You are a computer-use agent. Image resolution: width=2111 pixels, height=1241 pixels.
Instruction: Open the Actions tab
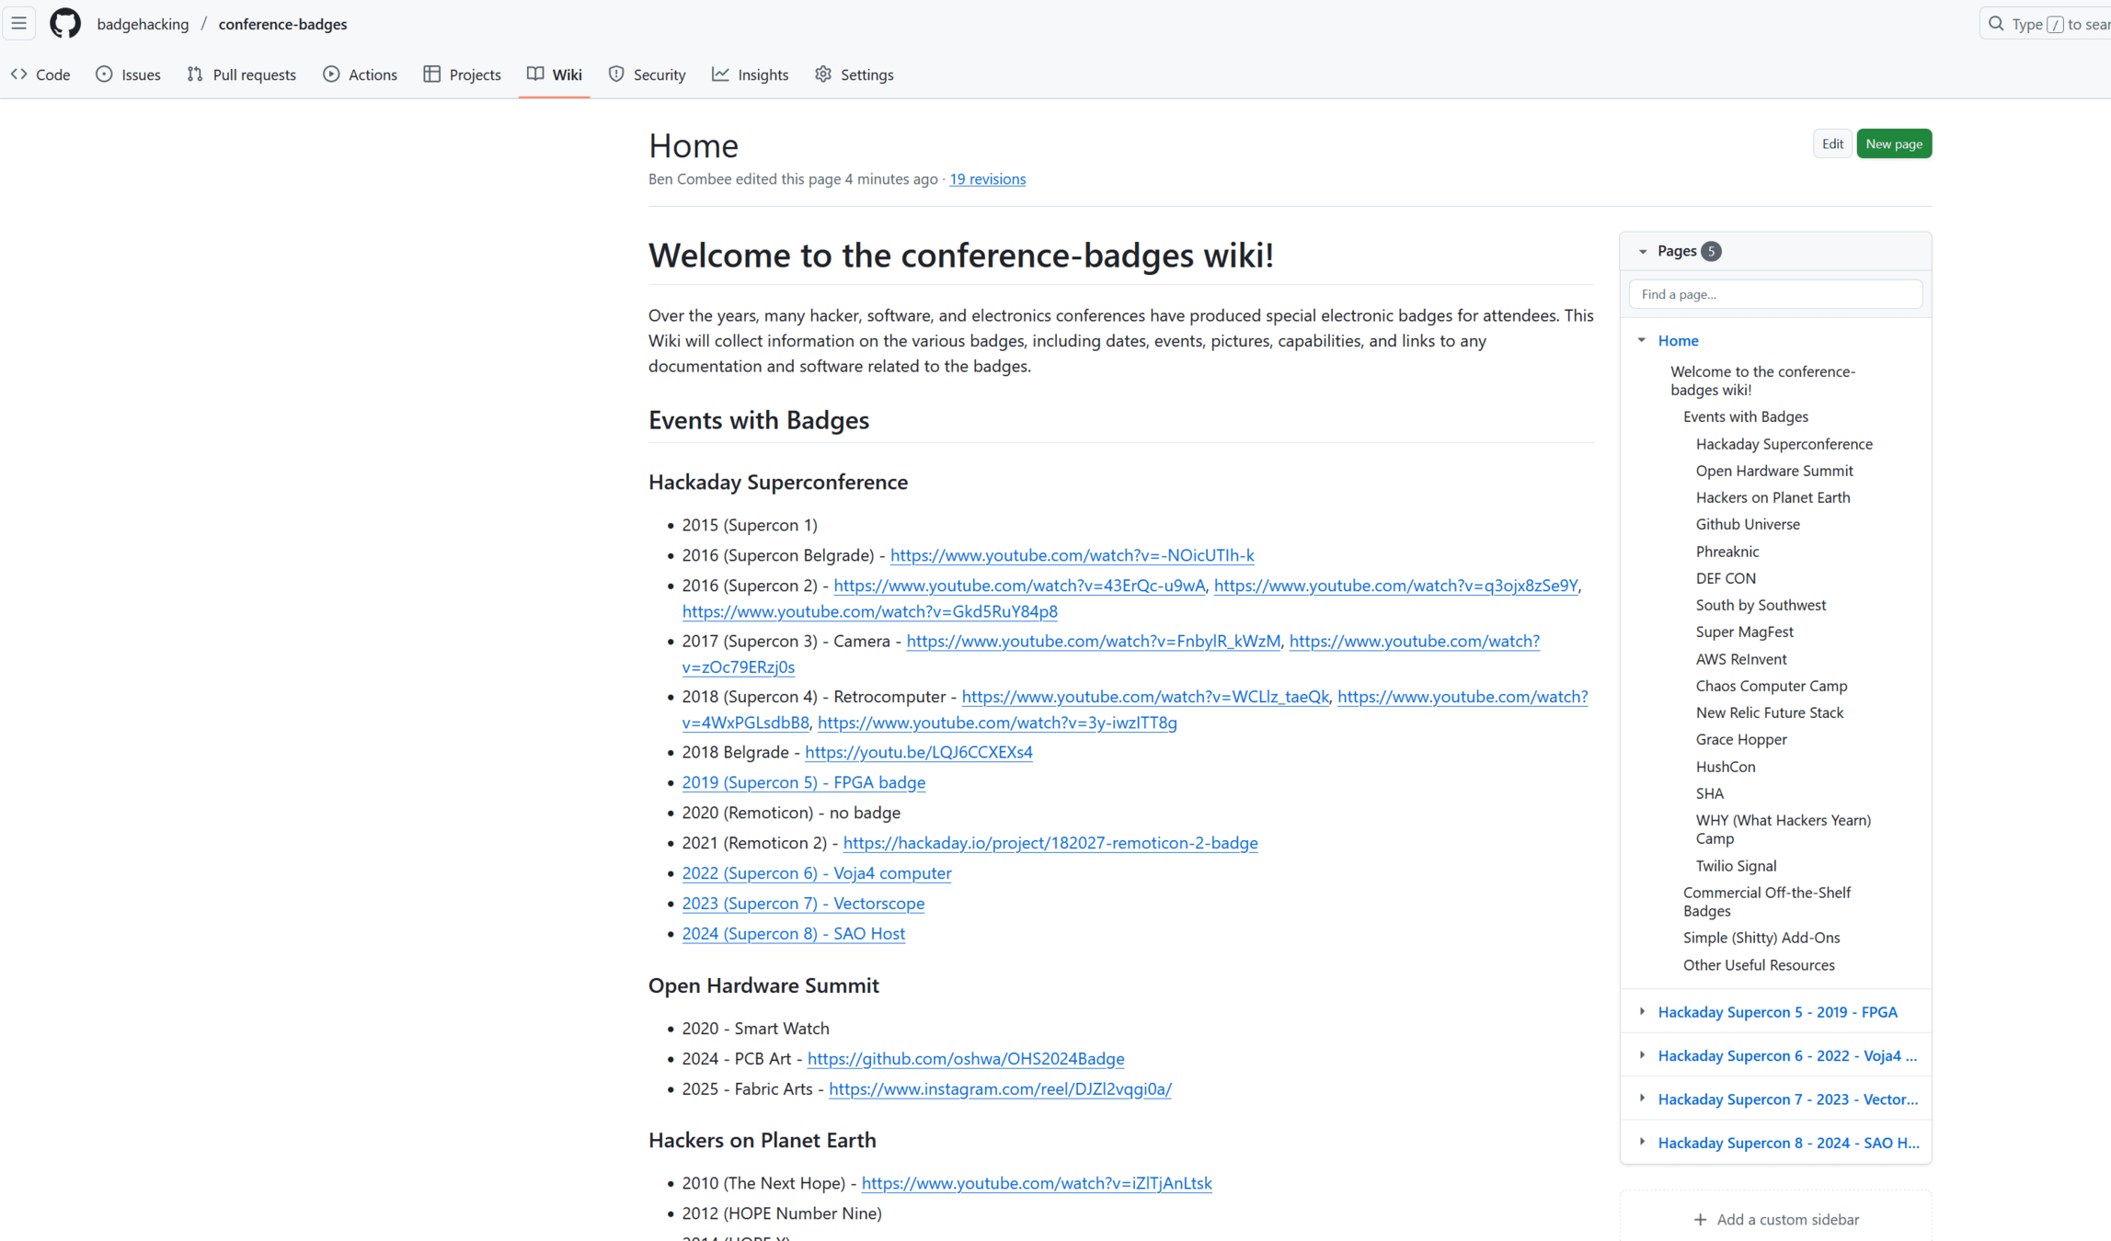tap(361, 74)
